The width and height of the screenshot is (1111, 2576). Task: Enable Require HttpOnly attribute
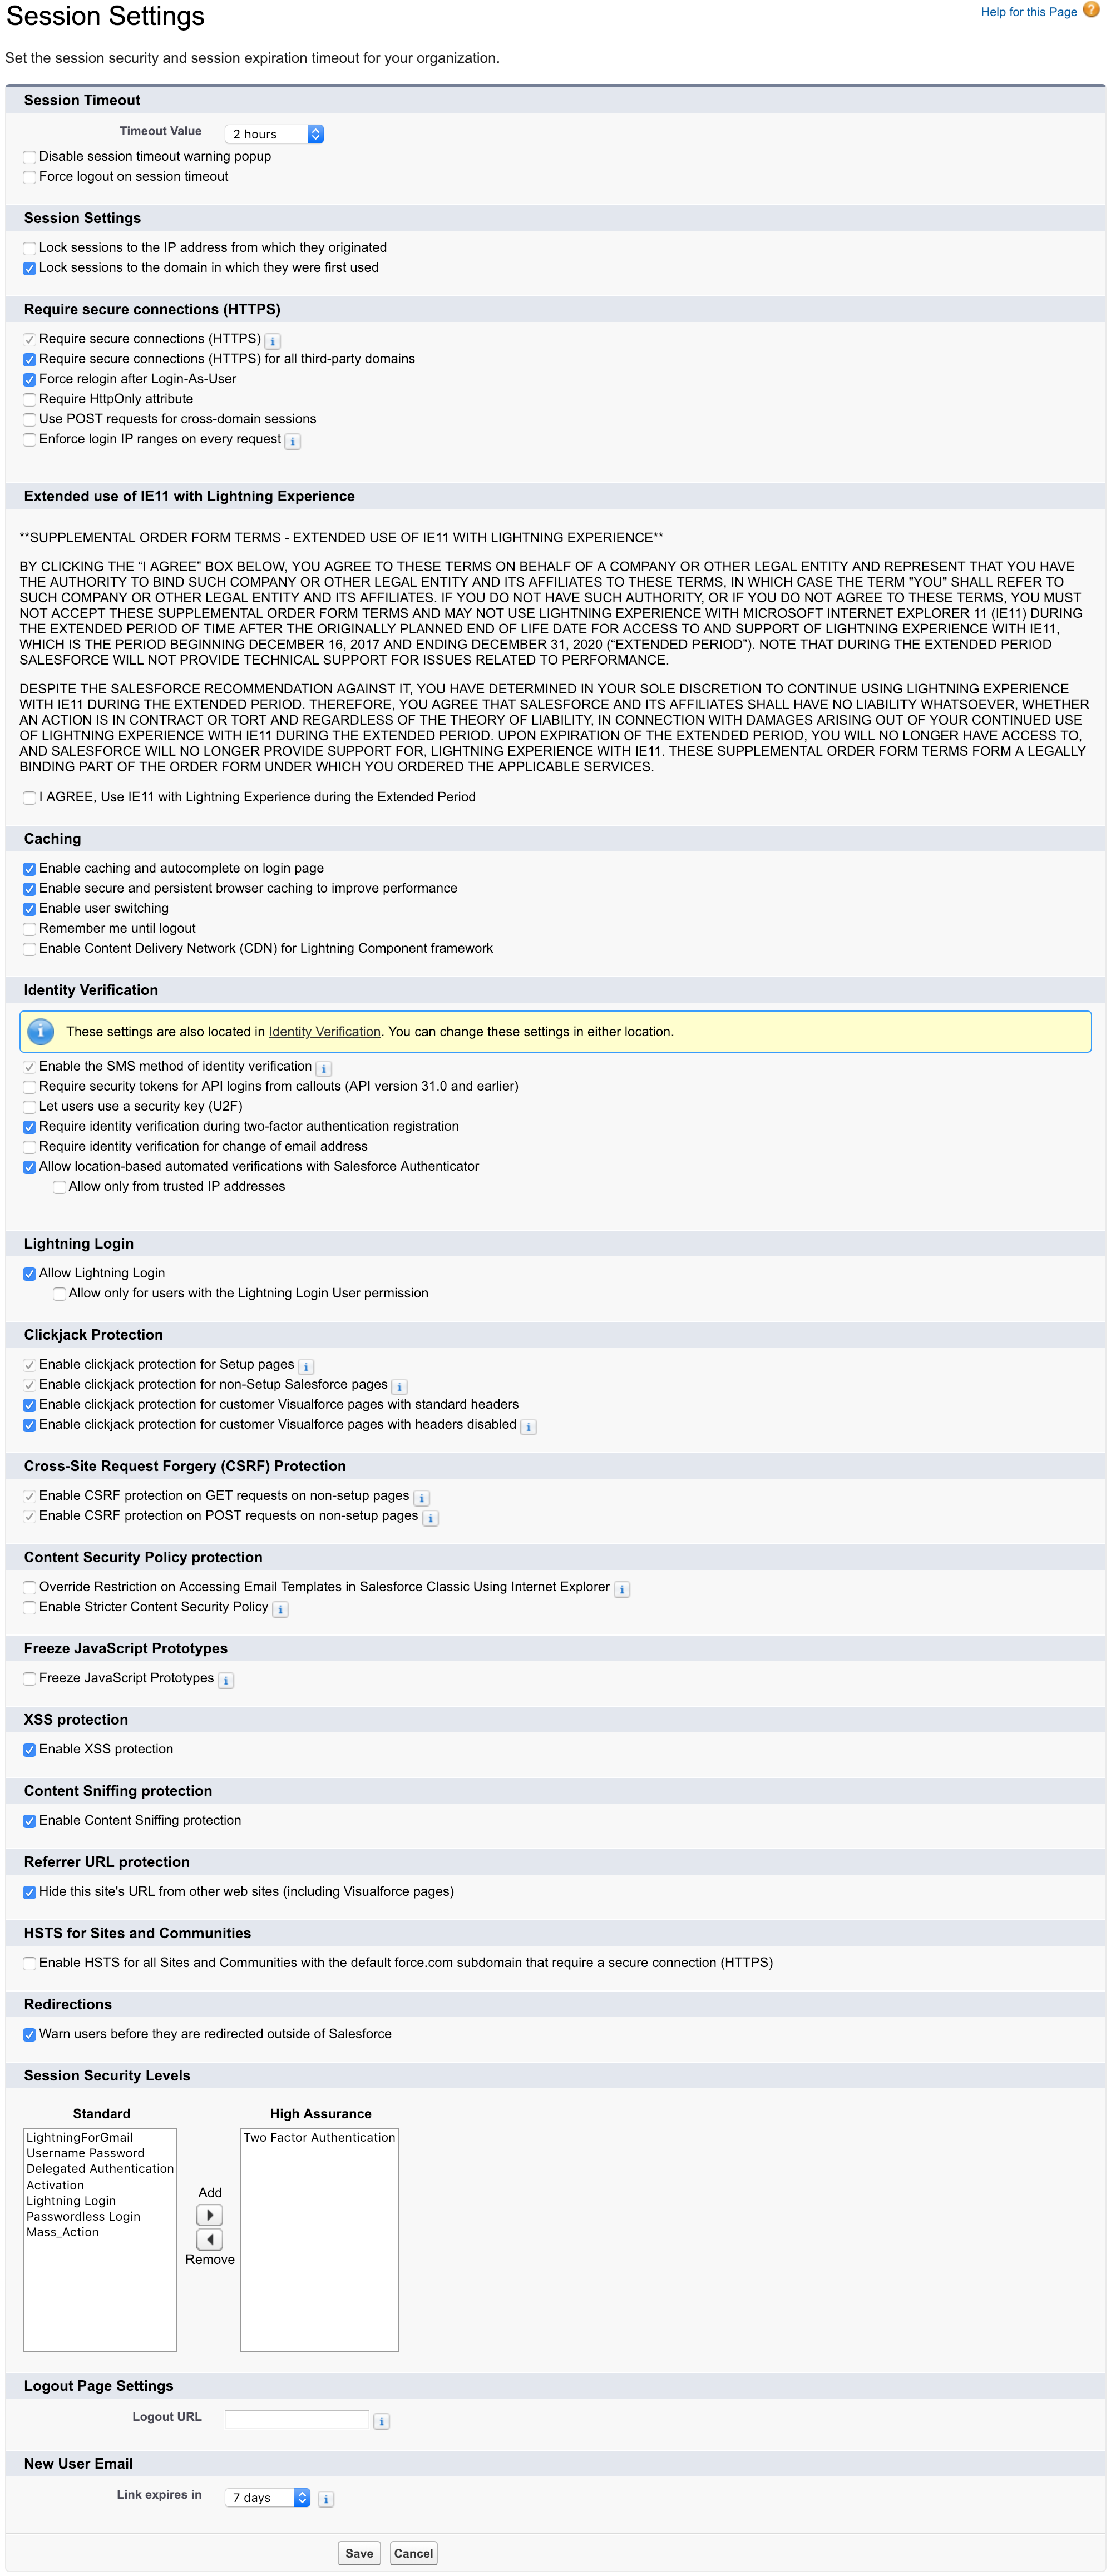point(29,399)
